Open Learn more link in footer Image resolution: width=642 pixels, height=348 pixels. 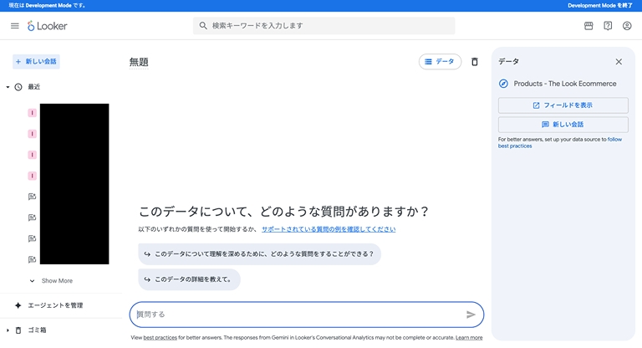click(x=469, y=338)
